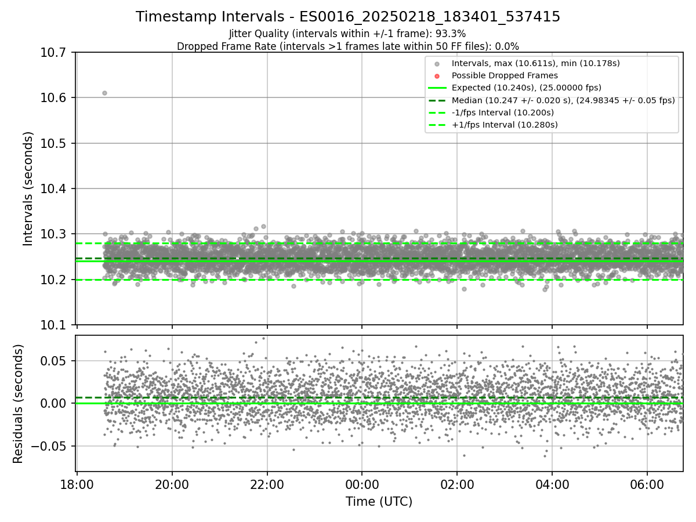Click the 'Intervals (seconds)' y-axis label
The width and height of the screenshot is (696, 522).
pyautogui.click(x=28, y=188)
